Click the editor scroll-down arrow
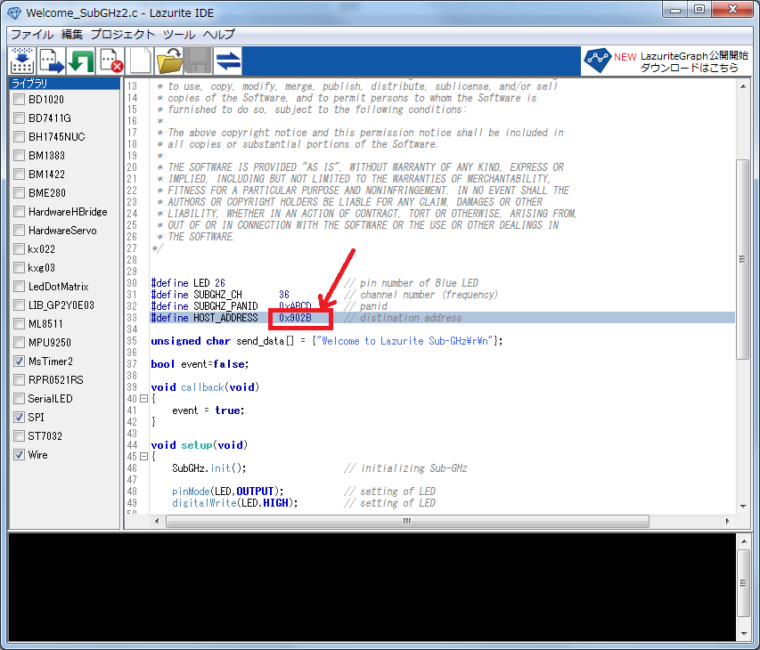 (x=743, y=507)
